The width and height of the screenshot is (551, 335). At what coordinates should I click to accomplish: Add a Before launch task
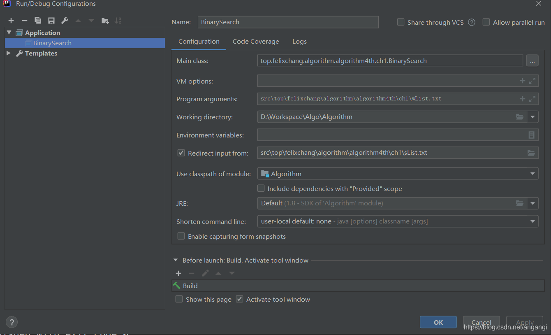[x=178, y=273]
